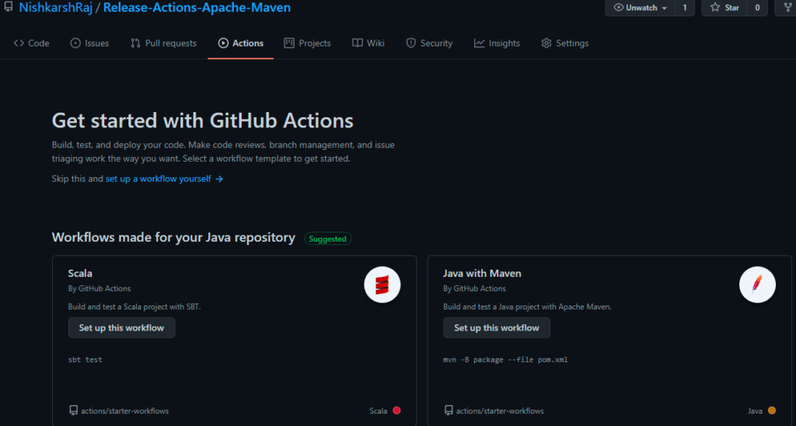The width and height of the screenshot is (796, 426).
Task: Open the Security tab
Action: pos(429,44)
